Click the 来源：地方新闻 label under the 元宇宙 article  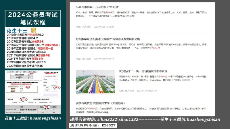pos(83,59)
